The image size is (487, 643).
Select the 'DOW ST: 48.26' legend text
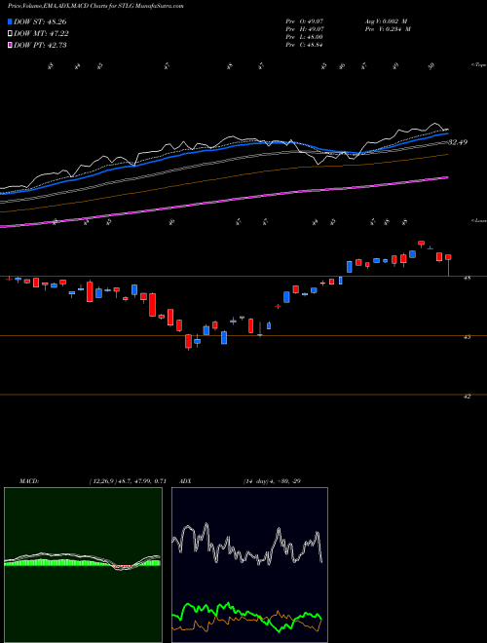coord(40,21)
